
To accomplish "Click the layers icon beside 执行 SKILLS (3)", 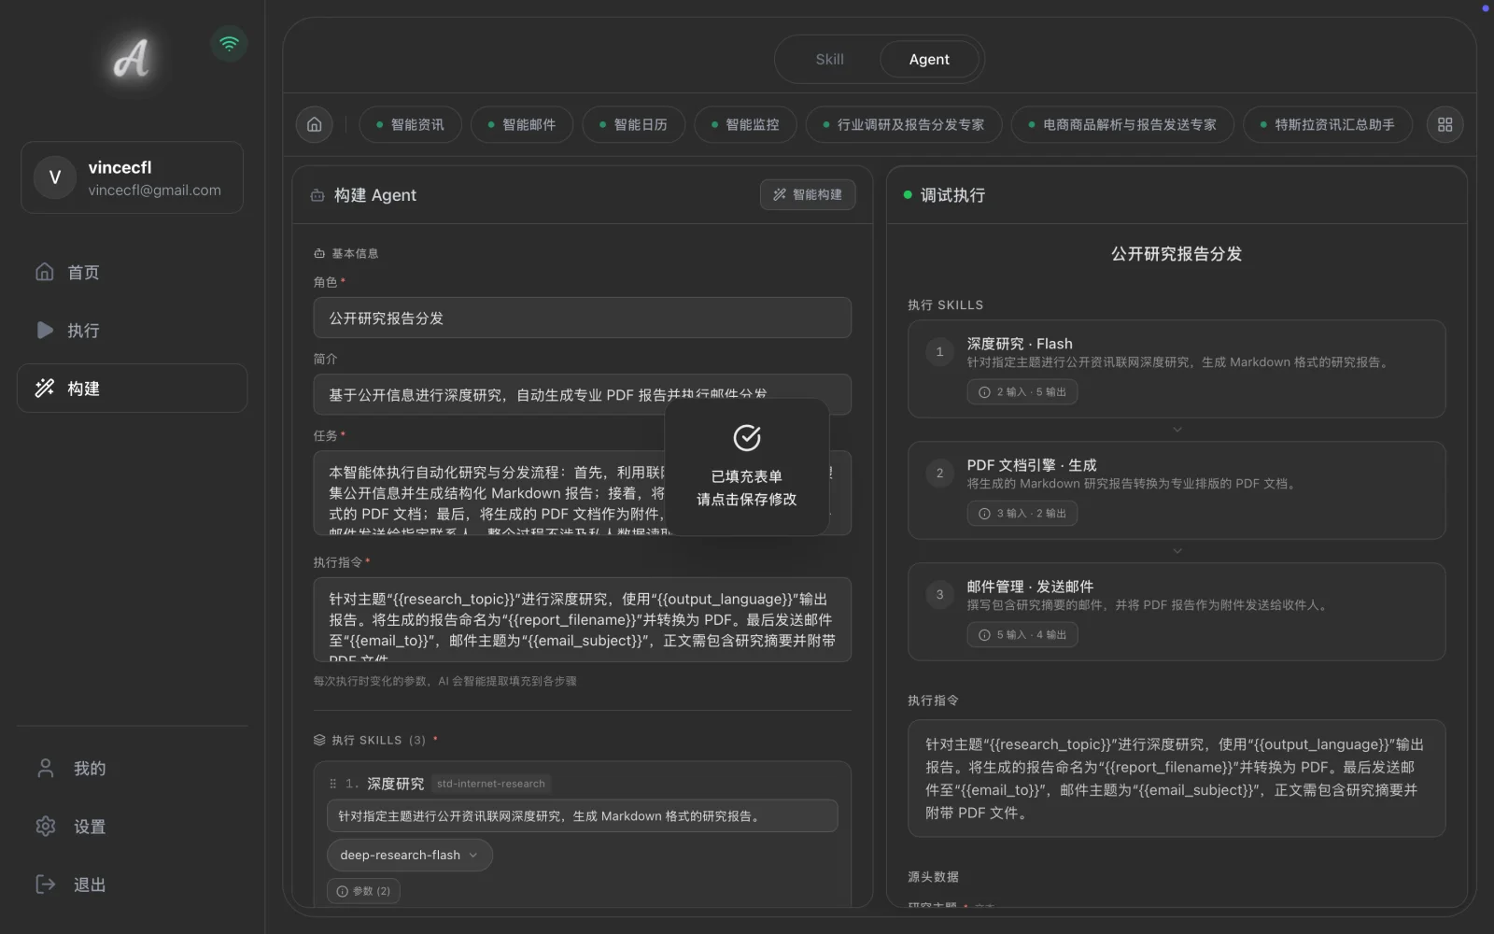I will (x=319, y=740).
